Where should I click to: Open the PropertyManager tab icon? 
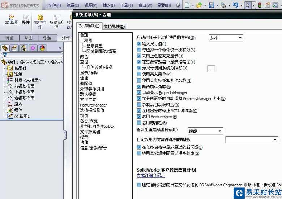pos(14,48)
